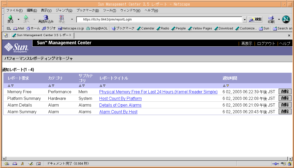Click ヘルプ help link in header
294x168 pixels.
point(285,44)
